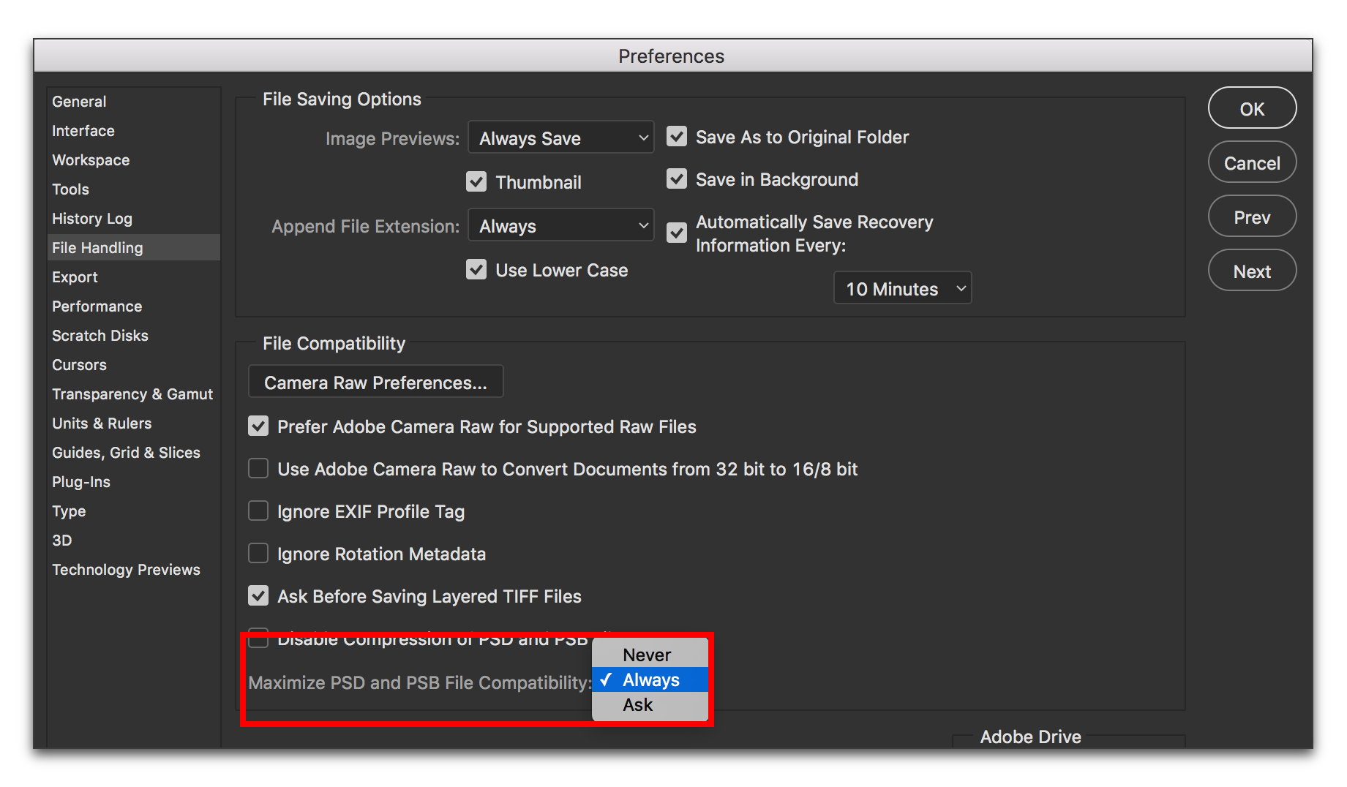Viewport: 1347px width, 787px height.
Task: Toggle Ask Before Saving Layered TIFF Files
Action: click(258, 595)
